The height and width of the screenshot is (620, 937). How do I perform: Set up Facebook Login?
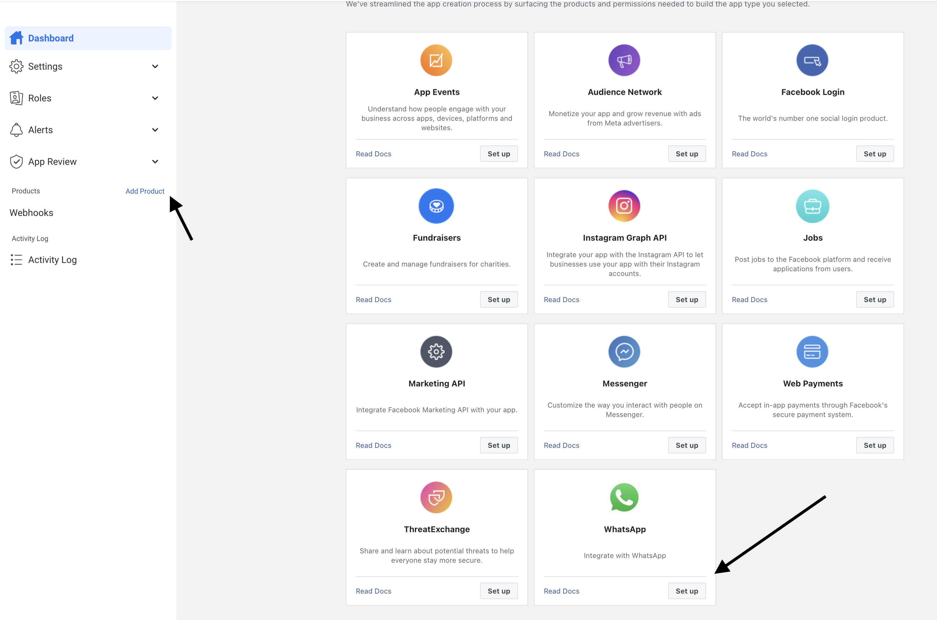[x=874, y=154]
